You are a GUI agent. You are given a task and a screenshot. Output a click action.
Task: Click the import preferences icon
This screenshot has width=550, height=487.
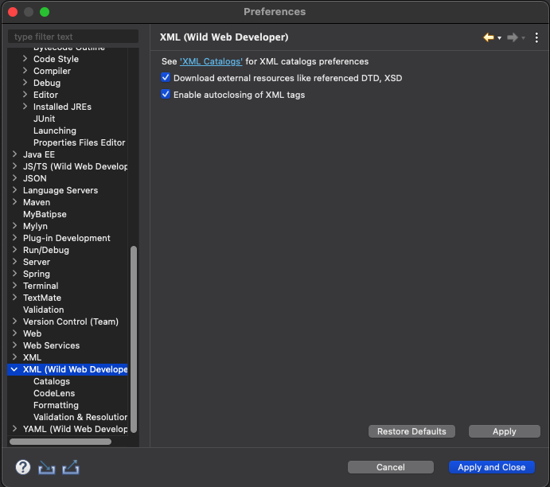(47, 467)
